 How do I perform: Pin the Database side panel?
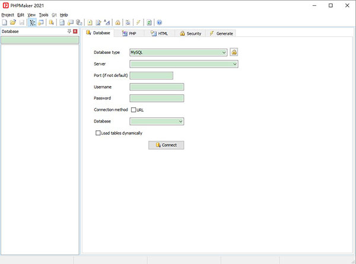[69, 31]
